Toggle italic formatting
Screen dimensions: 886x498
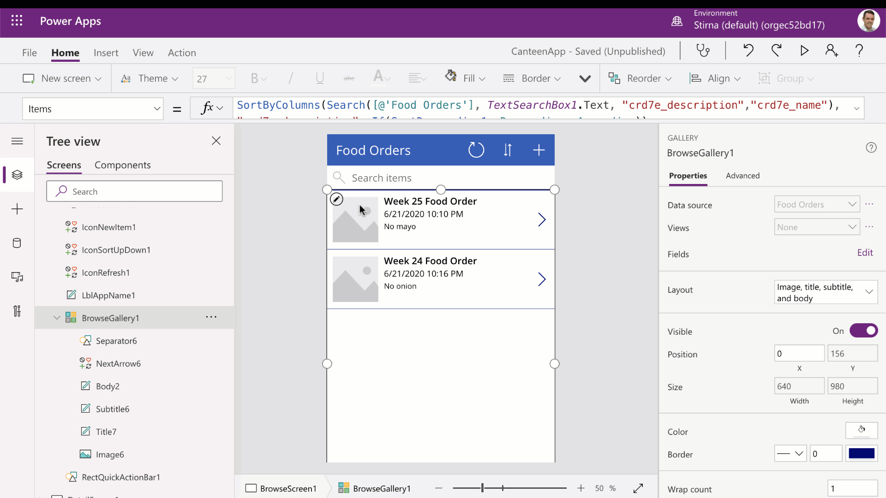point(290,78)
